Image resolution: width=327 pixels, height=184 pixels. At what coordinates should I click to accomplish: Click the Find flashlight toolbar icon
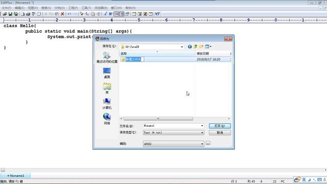(82, 14)
